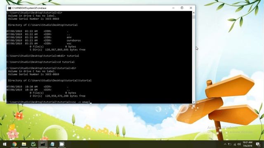The height and width of the screenshot is (148, 264).
Task: Open File Explorer from the taskbar
Action: [24, 144]
